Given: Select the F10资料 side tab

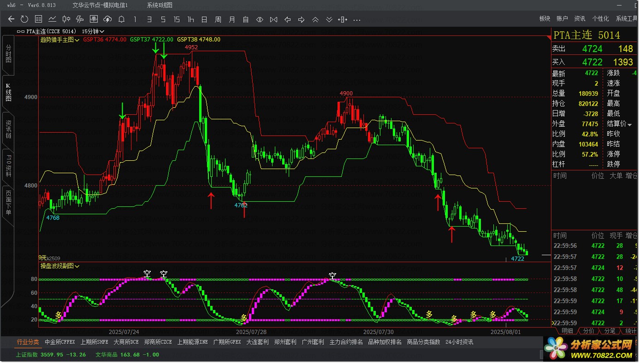Looking at the screenshot, I should (x=8, y=166).
